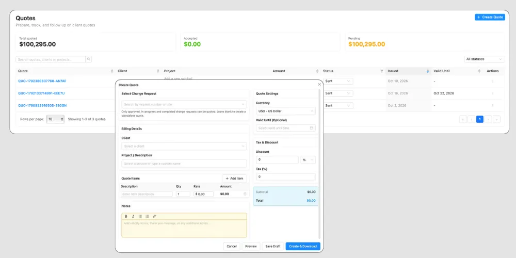Screen dimensions: 516x258
Task: Sort table by Valid Until column arrows
Action: 479,71
